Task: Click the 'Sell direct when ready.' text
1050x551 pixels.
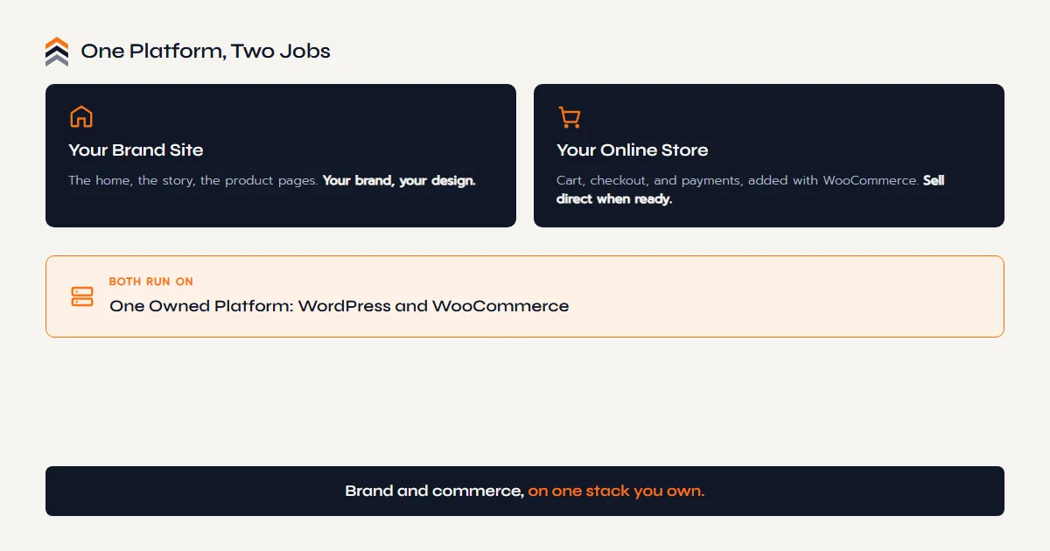Action: point(751,190)
